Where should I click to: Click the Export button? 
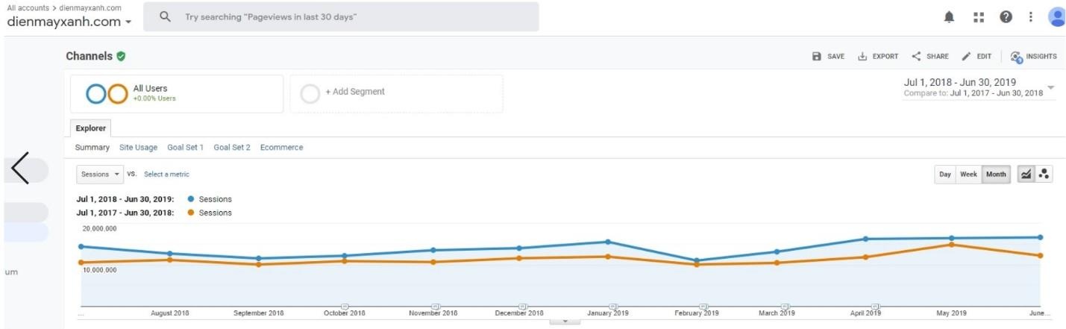[x=878, y=57]
